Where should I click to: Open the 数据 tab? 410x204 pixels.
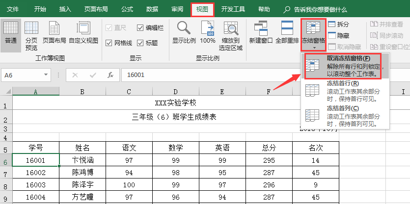point(152,10)
